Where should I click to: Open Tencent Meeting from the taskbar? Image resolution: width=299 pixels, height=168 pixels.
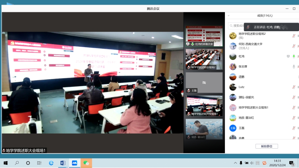point(74,163)
